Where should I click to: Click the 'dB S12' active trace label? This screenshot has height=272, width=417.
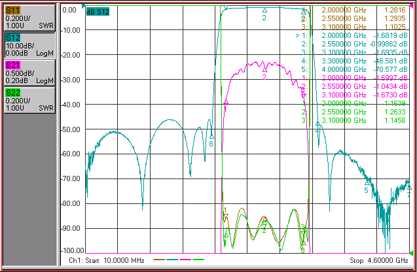[x=98, y=12]
